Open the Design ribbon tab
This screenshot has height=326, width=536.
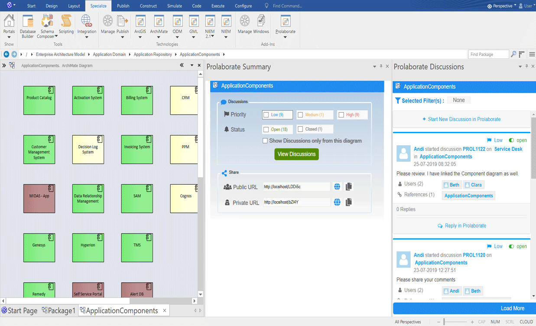[52, 6]
